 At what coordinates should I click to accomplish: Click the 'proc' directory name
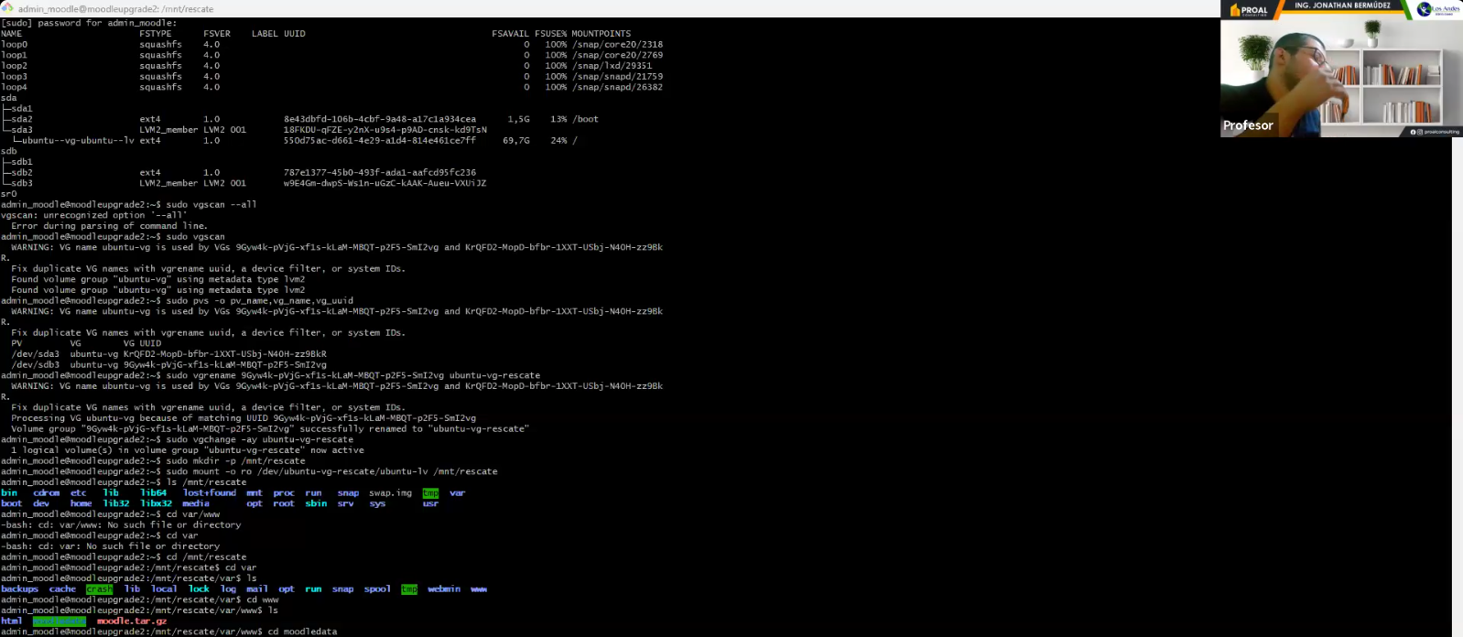[x=284, y=492]
